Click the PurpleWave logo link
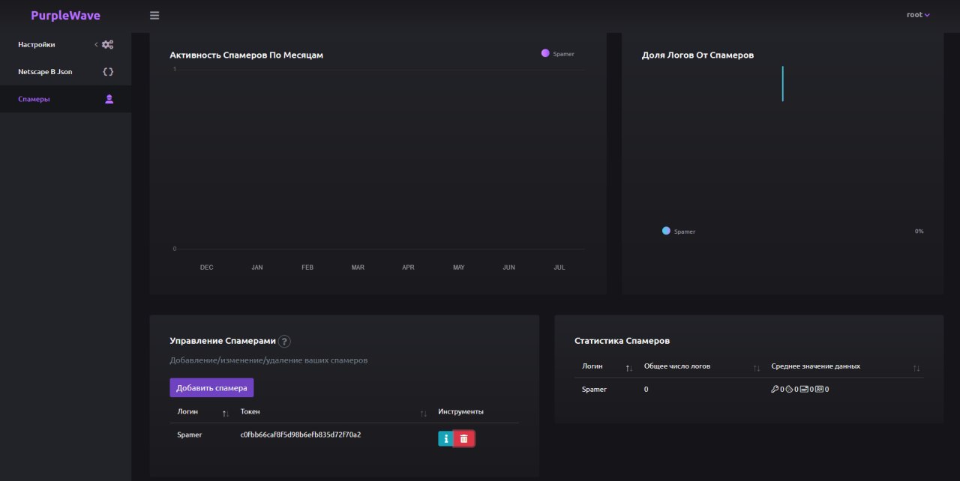The image size is (960, 481). (65, 15)
